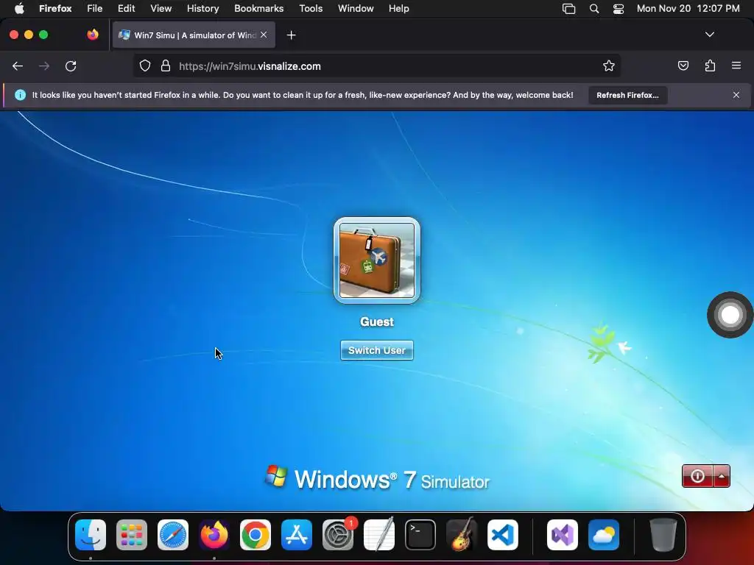Viewport: 754px width, 565px height.
Task: Open TextEdit from the Dock
Action: pos(379,535)
